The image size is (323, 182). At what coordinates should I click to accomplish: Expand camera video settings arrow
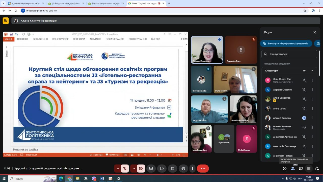[x=134, y=169]
